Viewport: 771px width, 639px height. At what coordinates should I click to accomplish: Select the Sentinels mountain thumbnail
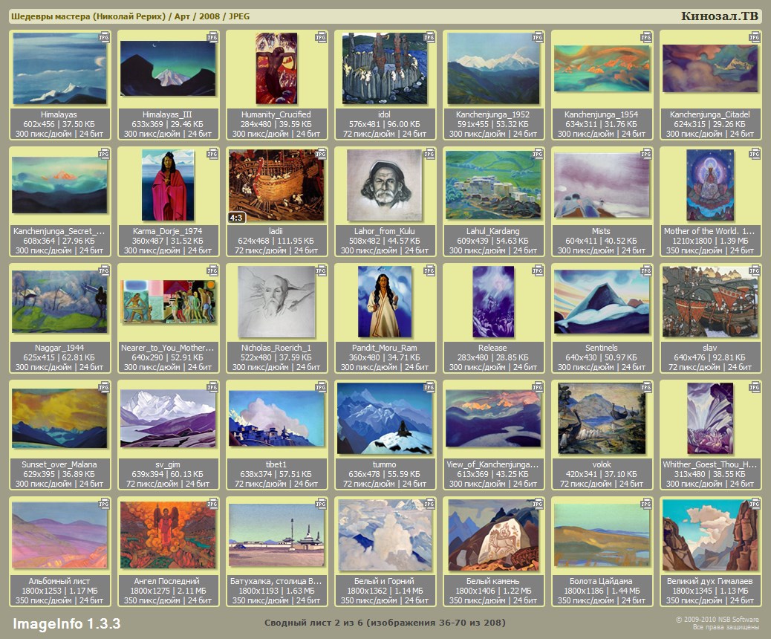tap(602, 302)
